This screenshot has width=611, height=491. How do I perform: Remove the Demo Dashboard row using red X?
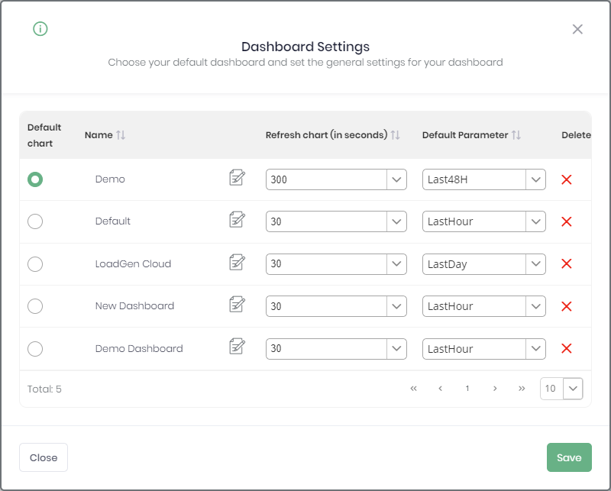coord(567,348)
